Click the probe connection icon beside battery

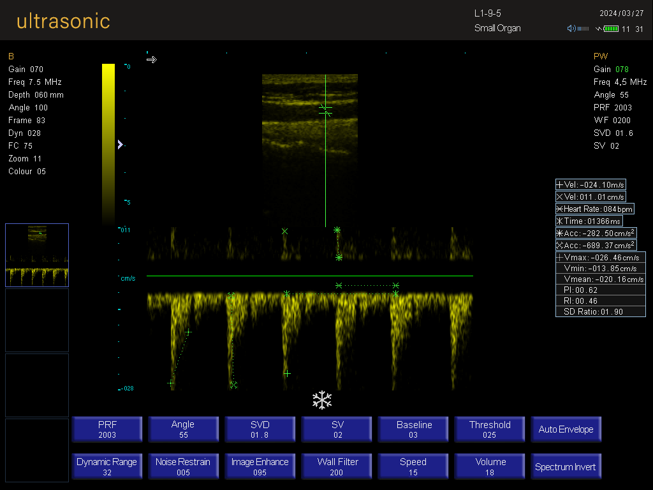pos(598,29)
